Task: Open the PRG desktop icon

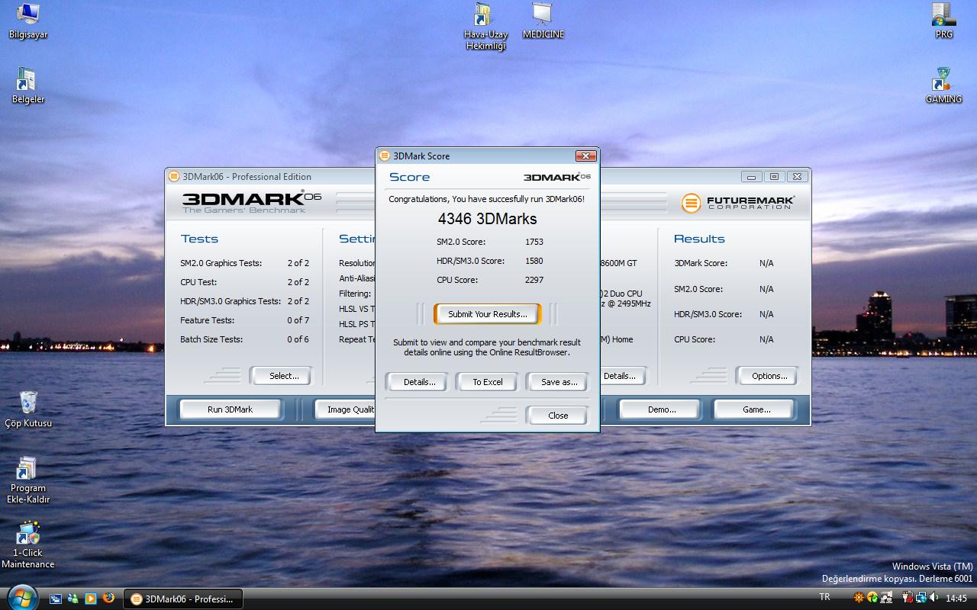Action: click(943, 21)
